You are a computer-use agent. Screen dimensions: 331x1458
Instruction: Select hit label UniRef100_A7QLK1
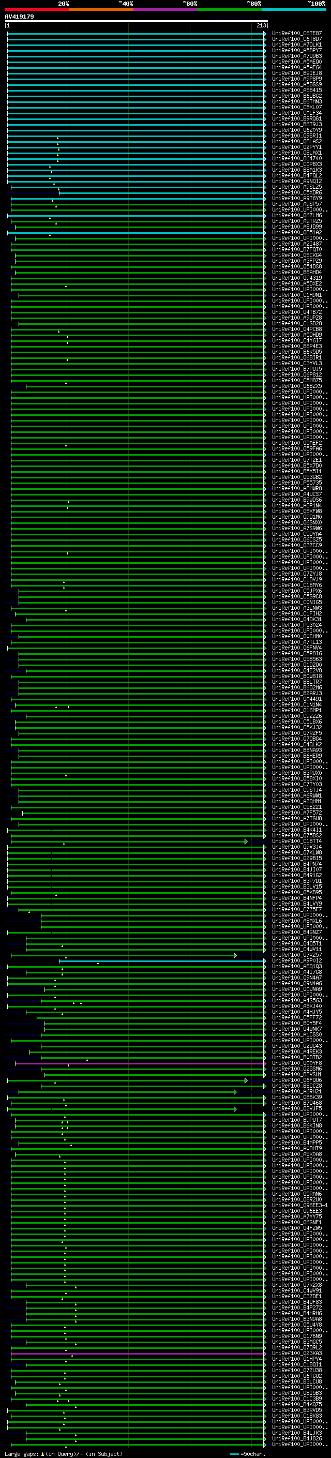[297, 44]
